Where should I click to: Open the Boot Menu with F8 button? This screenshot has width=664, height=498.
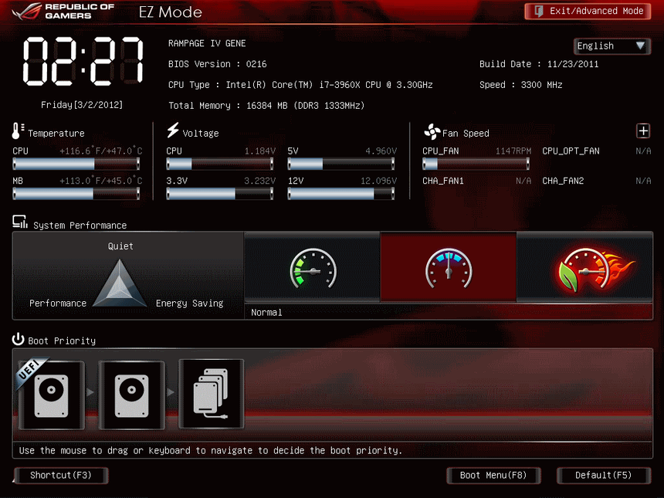coord(493,475)
